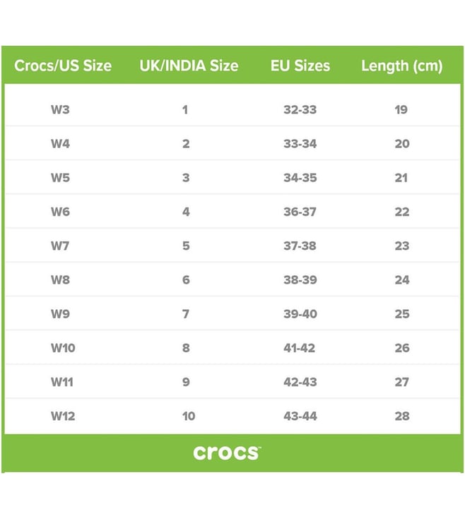465x518 pixels.
Task: Select the W4 size cell
Action: (60, 144)
